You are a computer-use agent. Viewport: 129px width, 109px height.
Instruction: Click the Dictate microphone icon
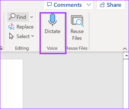tap(53, 20)
